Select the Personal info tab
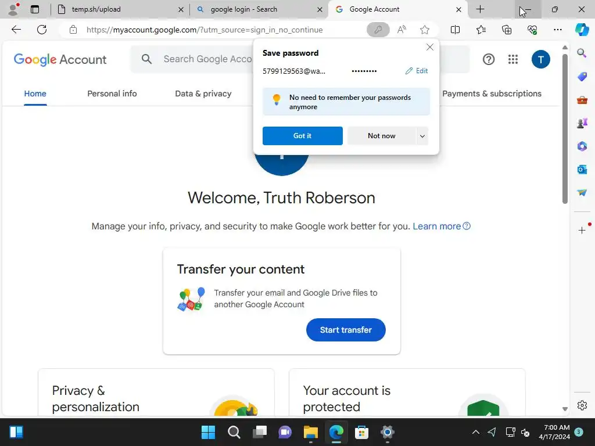The width and height of the screenshot is (595, 446). [112, 93]
